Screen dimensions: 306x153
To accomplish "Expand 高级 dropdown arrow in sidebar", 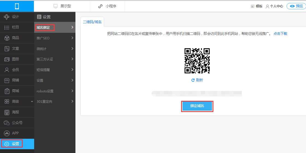I will point(32,101).
